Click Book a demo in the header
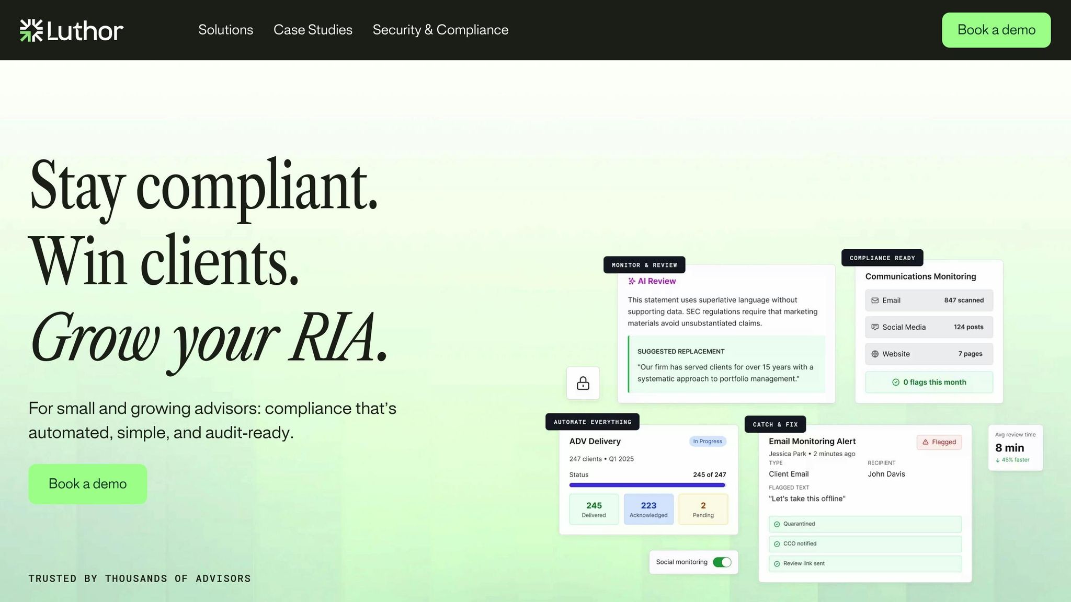Screen dimensions: 1071x602 click(x=996, y=30)
